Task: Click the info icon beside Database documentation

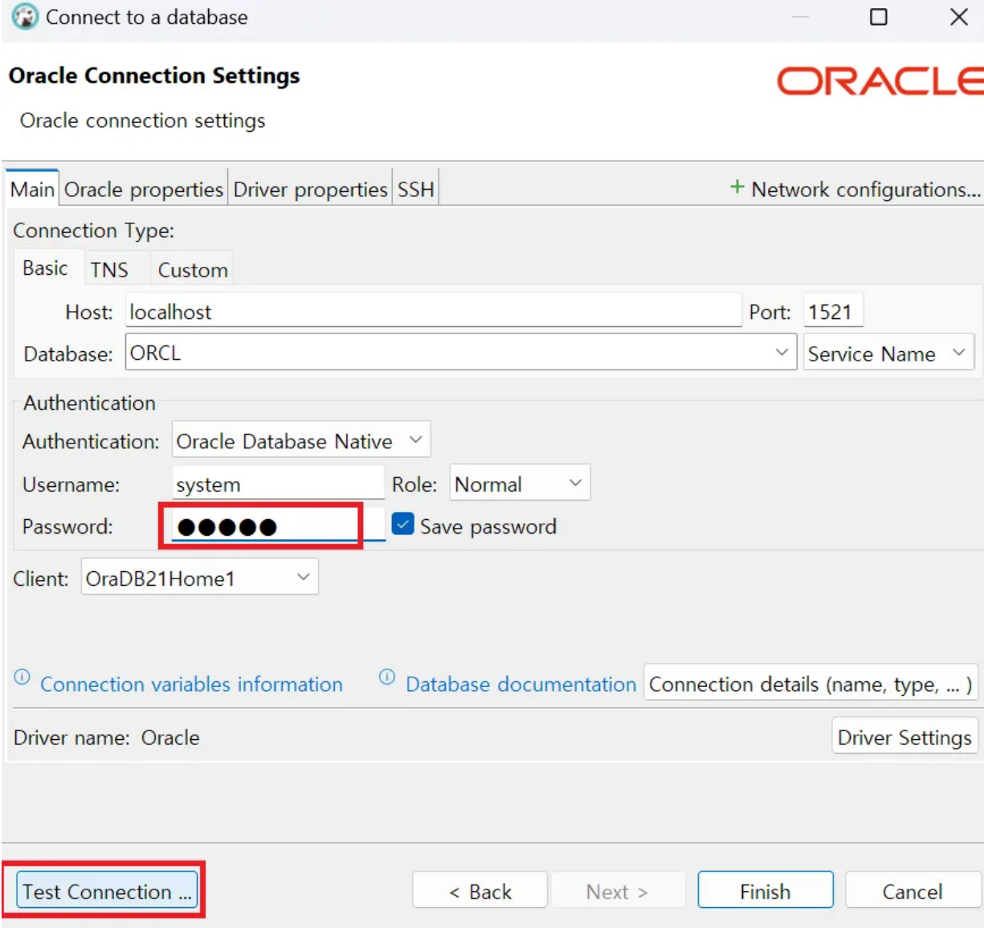Action: pyautogui.click(x=387, y=677)
